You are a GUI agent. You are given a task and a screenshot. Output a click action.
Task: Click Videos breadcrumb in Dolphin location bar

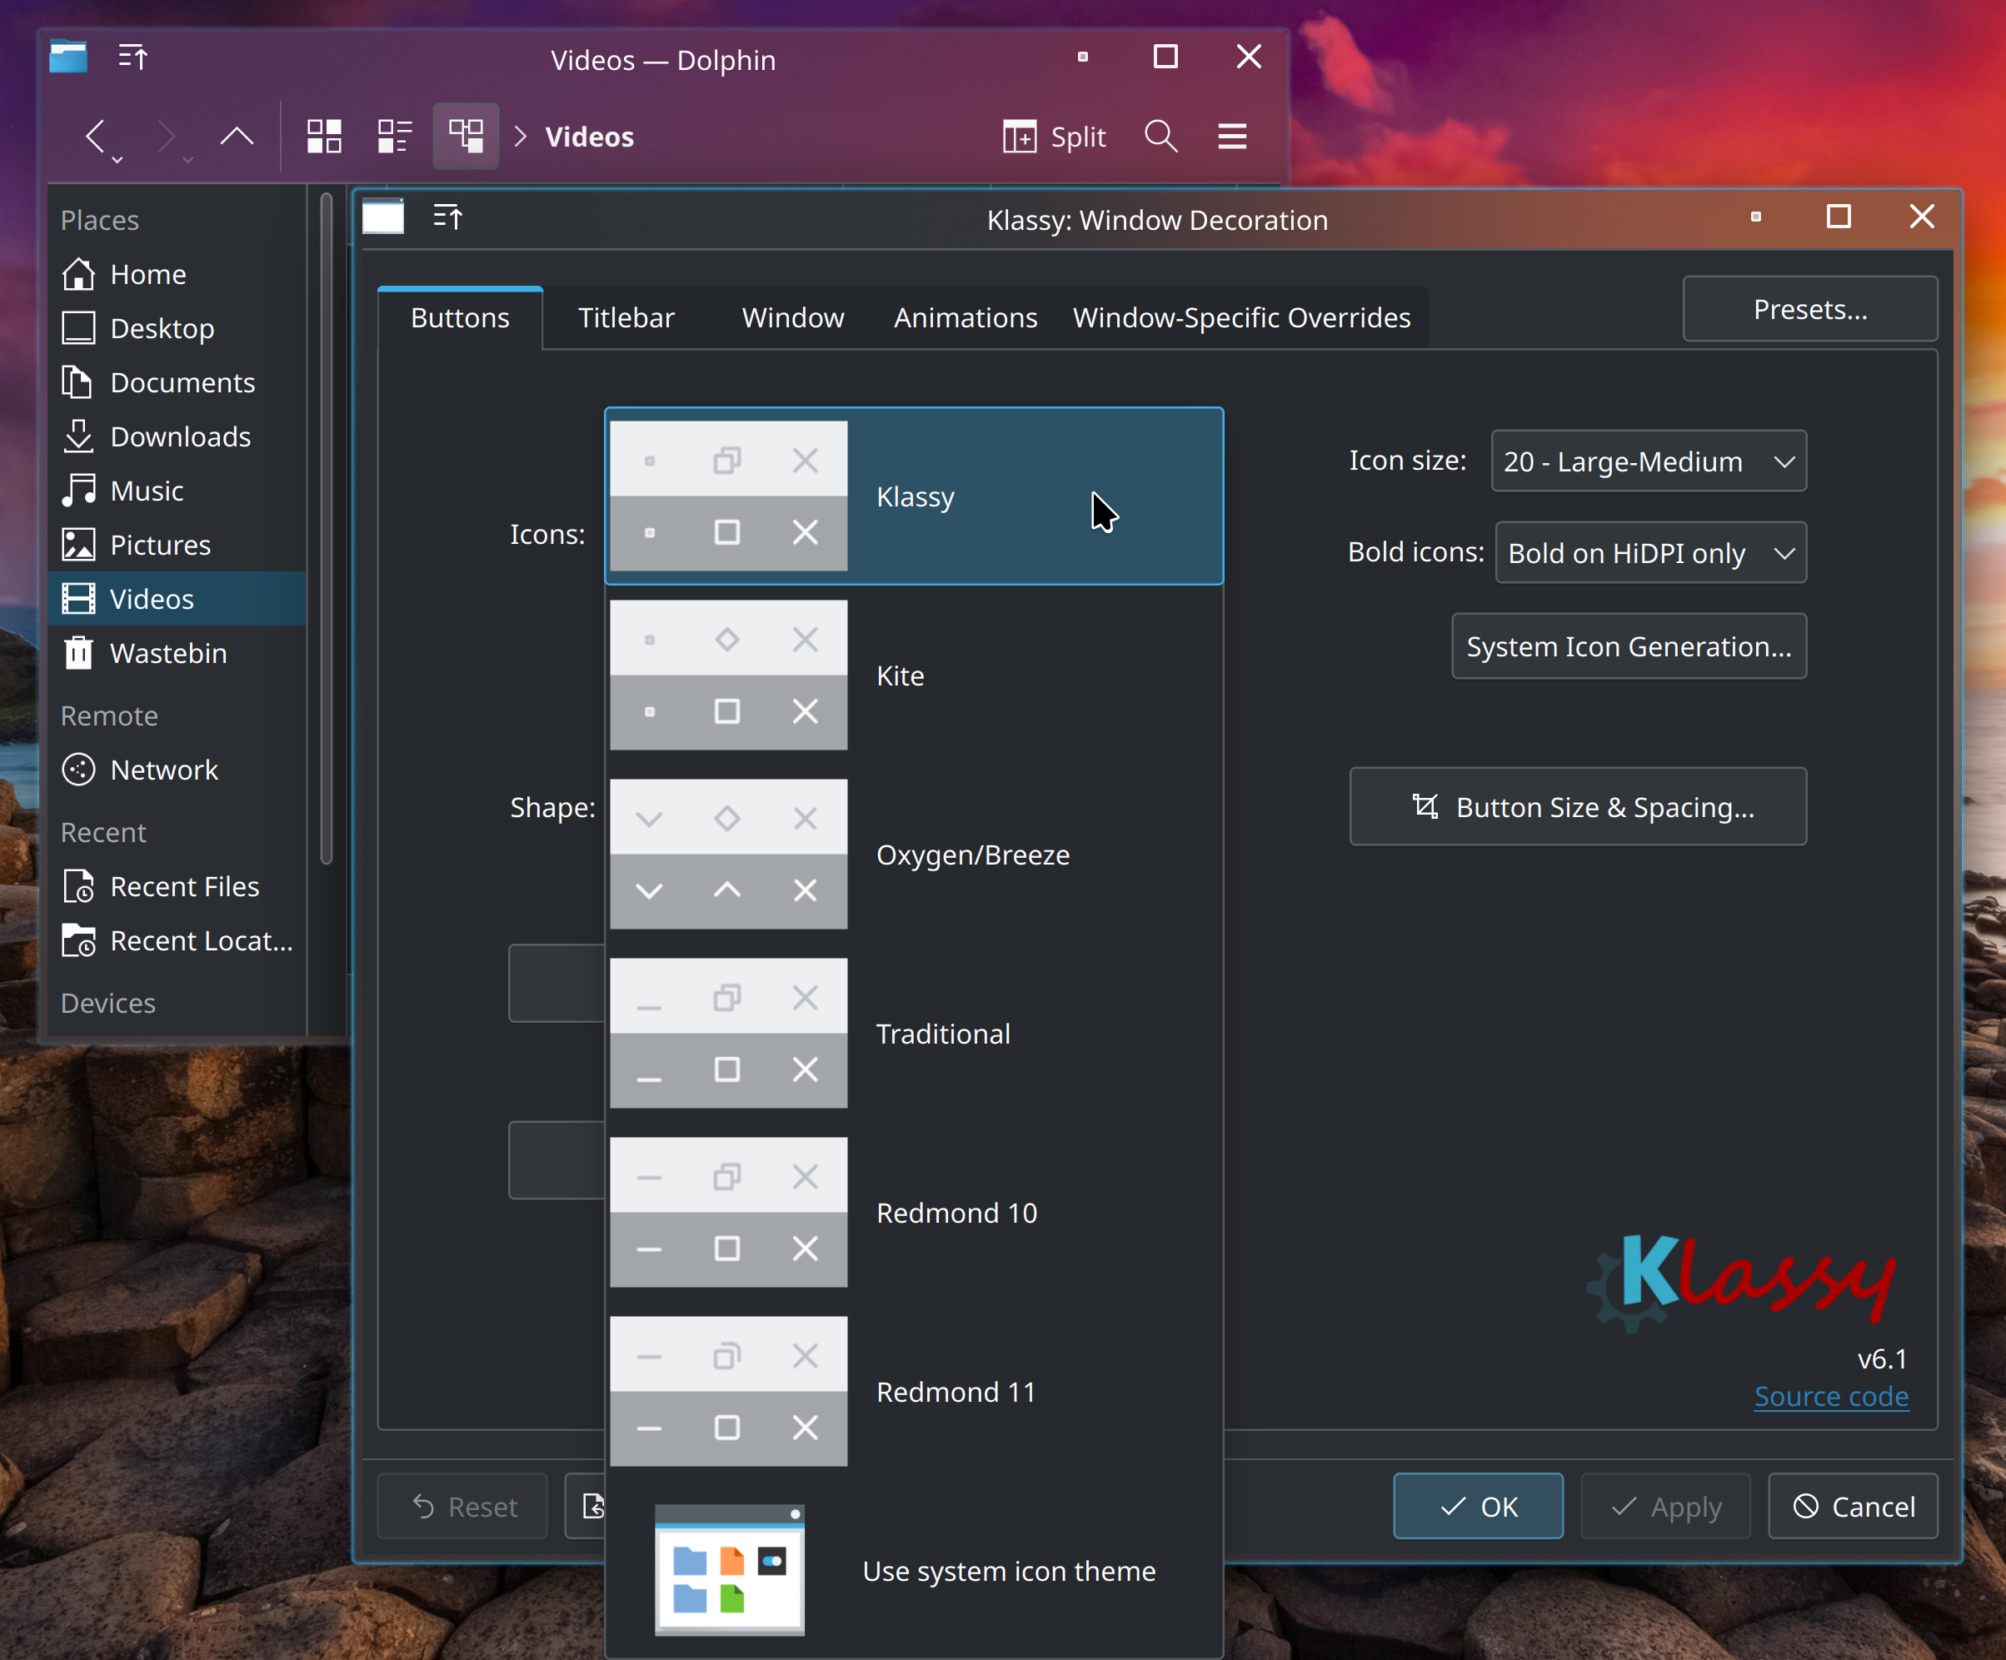[589, 137]
